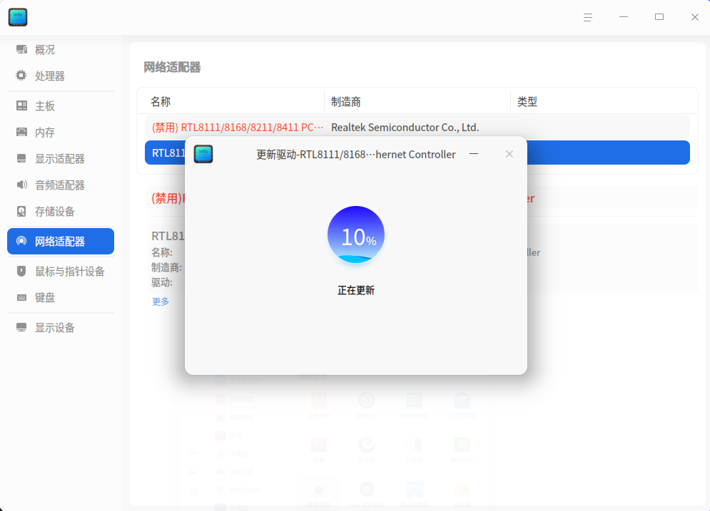Screen dimensions: 710x511
Task: Click the app icon in the update driver dialog
Action: point(203,154)
